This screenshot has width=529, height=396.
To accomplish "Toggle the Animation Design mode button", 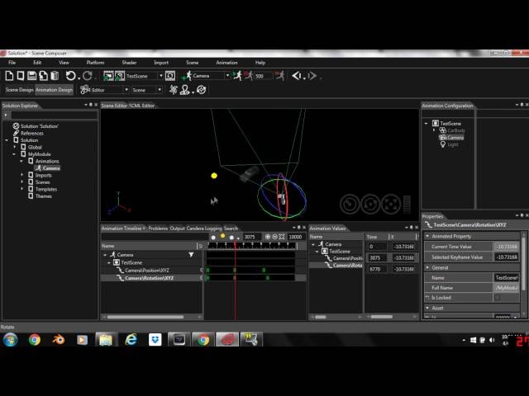I will pyautogui.click(x=54, y=90).
